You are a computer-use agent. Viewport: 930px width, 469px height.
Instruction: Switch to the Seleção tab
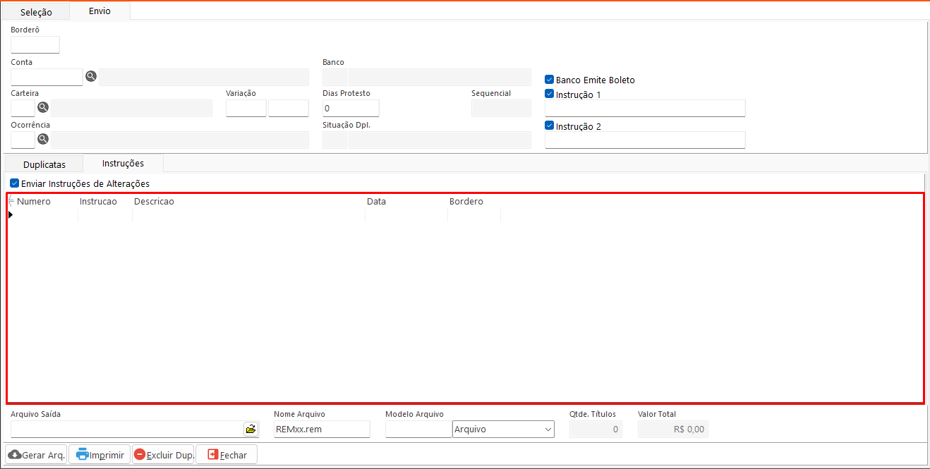coord(36,12)
